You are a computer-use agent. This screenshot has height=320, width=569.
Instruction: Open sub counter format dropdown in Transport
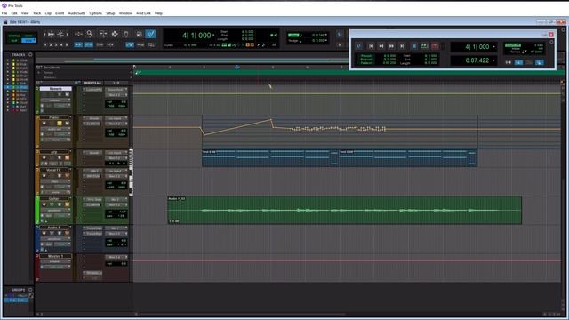pyautogui.click(x=494, y=60)
